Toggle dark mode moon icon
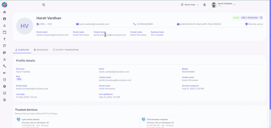The image size is (271, 128). (x=44, y=5)
